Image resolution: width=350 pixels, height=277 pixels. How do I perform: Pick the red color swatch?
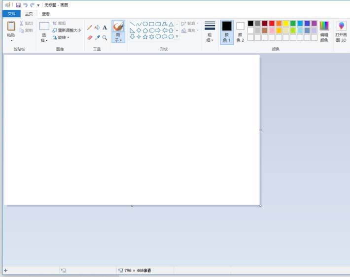(x=272, y=24)
